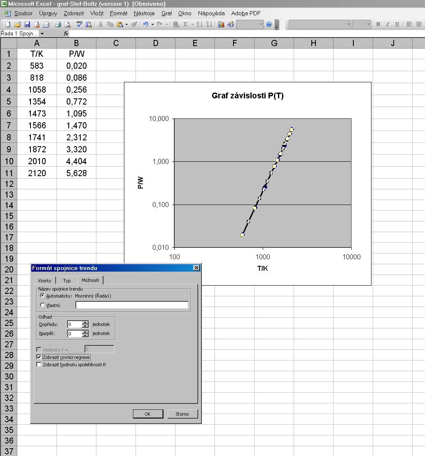
Task: Sort descending with Z-A icon
Action: 209,24
